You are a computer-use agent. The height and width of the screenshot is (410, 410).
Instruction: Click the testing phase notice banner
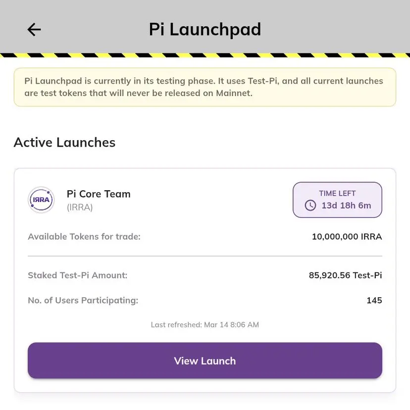point(205,87)
